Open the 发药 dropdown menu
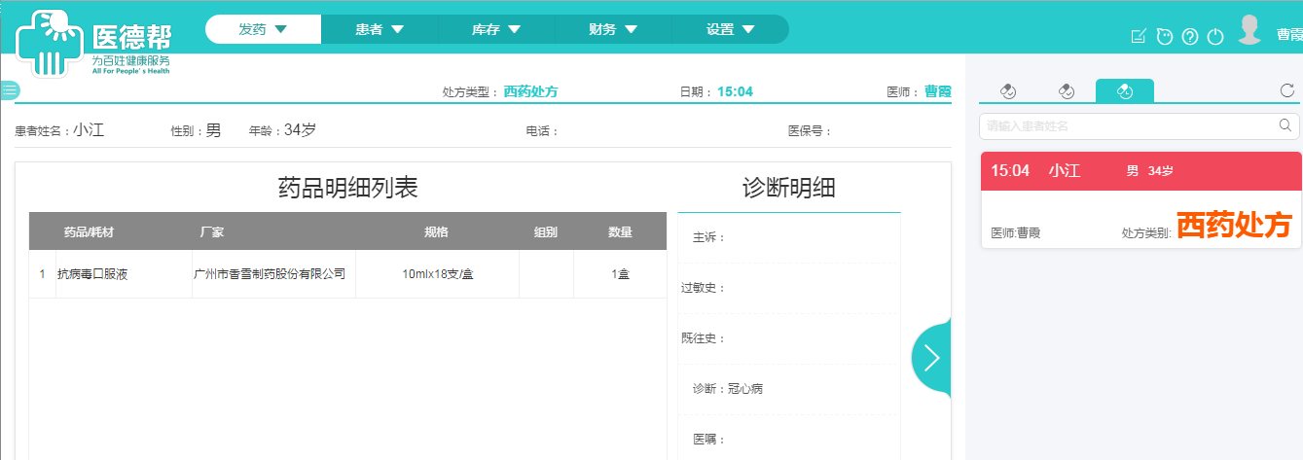The image size is (1303, 460). pyautogui.click(x=263, y=29)
